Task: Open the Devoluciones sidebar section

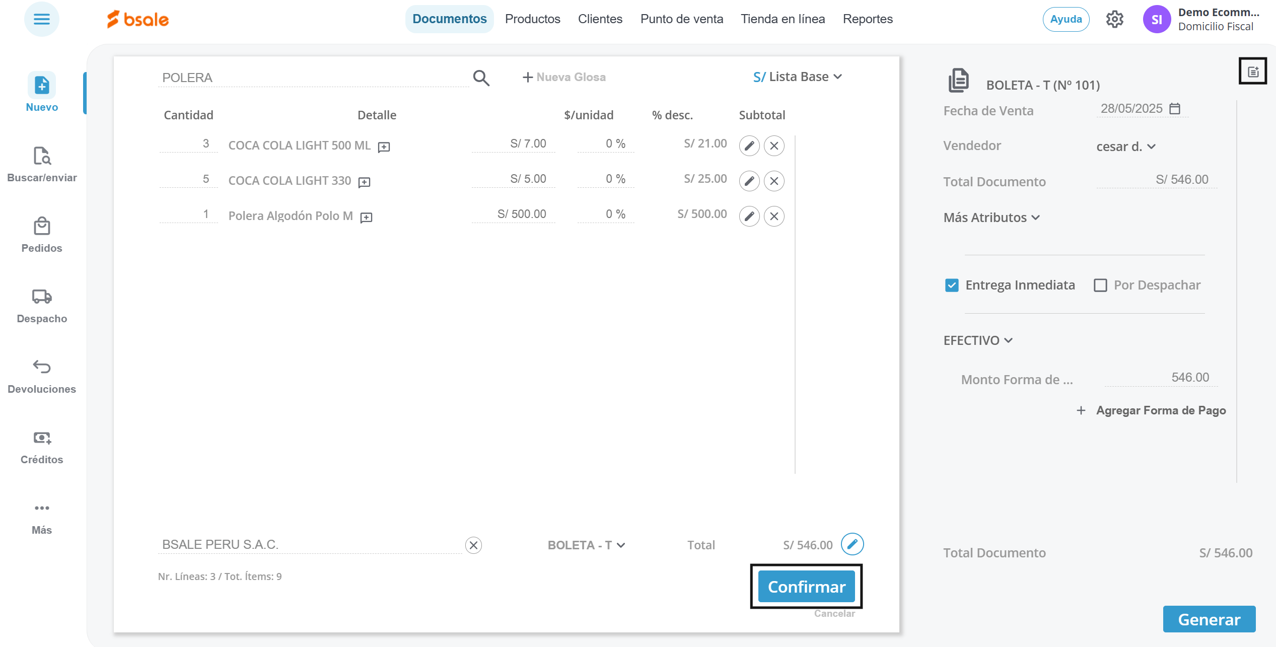Action: [x=42, y=376]
